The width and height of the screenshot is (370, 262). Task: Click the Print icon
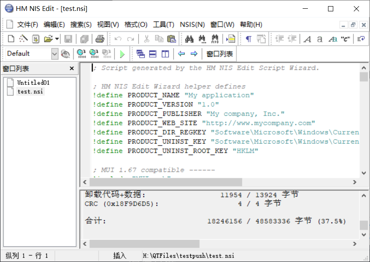point(100,38)
